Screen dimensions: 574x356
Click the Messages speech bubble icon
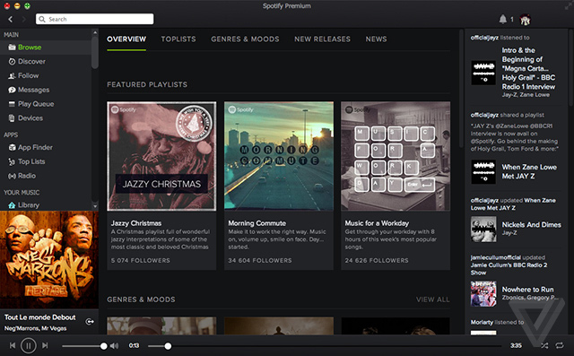12,90
